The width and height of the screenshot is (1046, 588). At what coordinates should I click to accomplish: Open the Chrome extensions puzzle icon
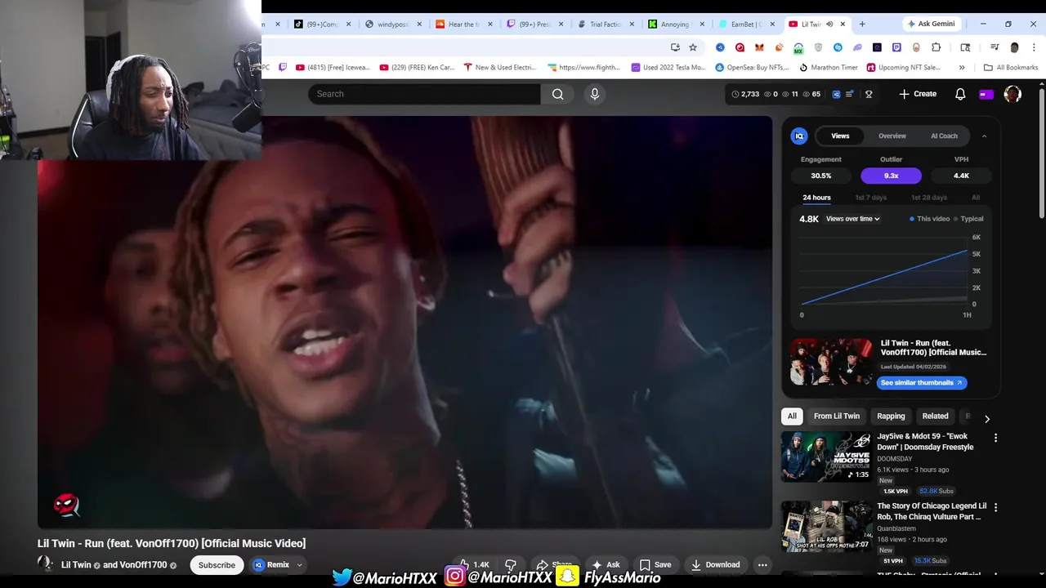pyautogui.click(x=936, y=47)
